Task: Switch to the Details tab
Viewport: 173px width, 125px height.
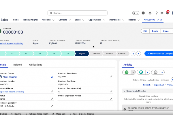Action: (3, 65)
